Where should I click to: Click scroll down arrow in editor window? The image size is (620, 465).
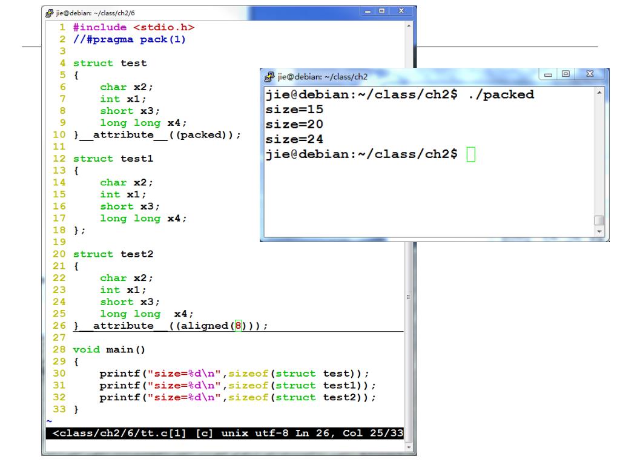point(409,447)
